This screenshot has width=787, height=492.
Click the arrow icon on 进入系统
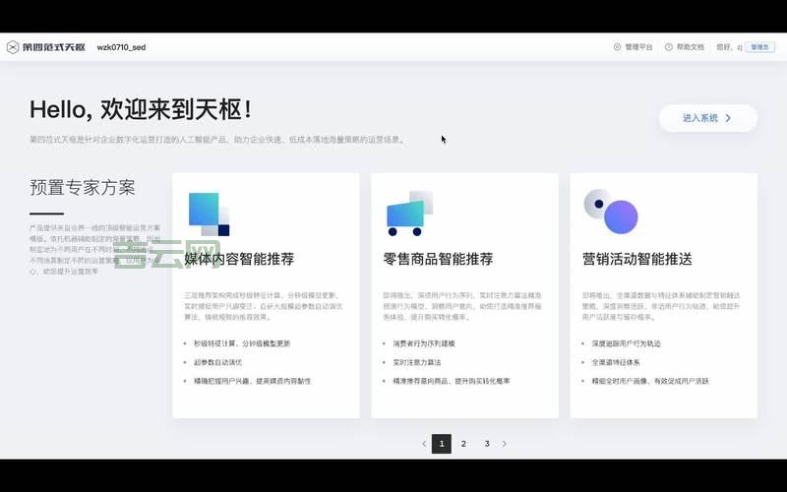(728, 118)
